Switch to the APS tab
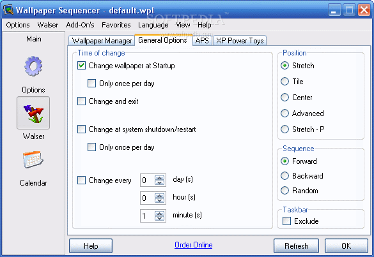The width and height of the screenshot is (374, 257). tap(202, 41)
